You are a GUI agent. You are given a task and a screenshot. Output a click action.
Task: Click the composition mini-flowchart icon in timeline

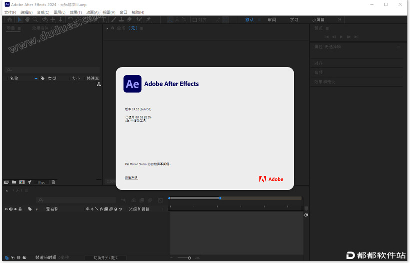(123, 200)
